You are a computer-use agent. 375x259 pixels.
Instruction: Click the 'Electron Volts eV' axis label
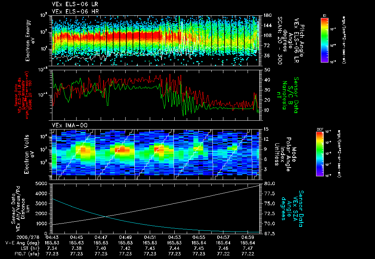coord(29,154)
